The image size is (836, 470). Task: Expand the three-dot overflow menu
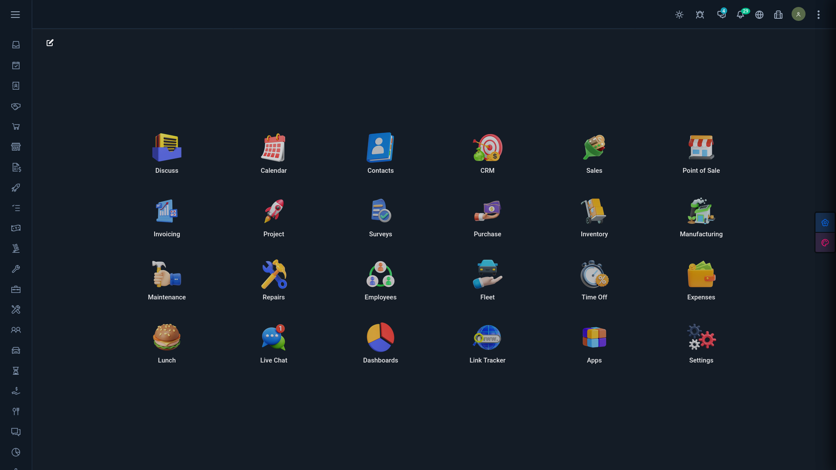coord(819,15)
